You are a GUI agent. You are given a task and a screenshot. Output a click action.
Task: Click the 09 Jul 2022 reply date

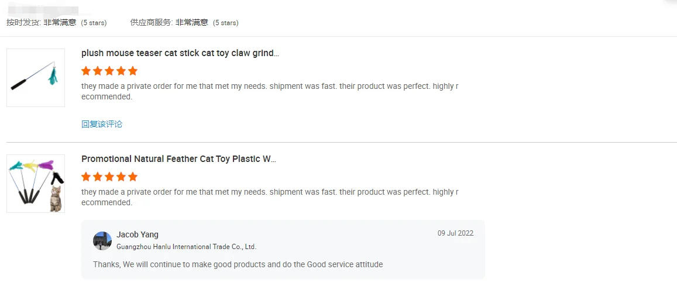tap(455, 233)
